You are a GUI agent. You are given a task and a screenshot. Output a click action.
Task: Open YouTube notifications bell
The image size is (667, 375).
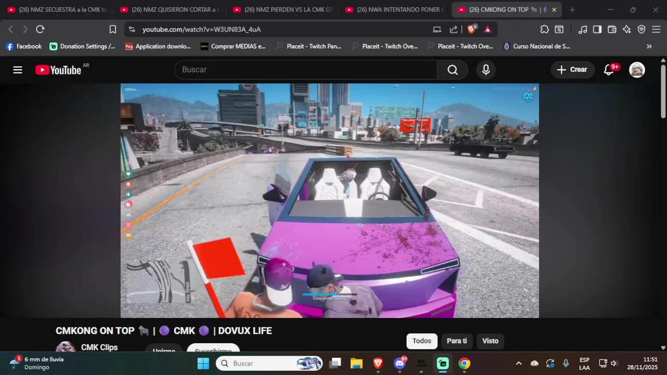[609, 70]
